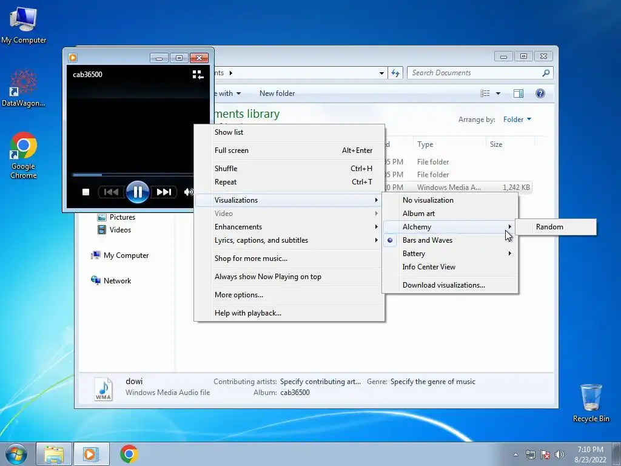
Task: Open Google Chrome desktop shortcut
Action: click(24, 155)
